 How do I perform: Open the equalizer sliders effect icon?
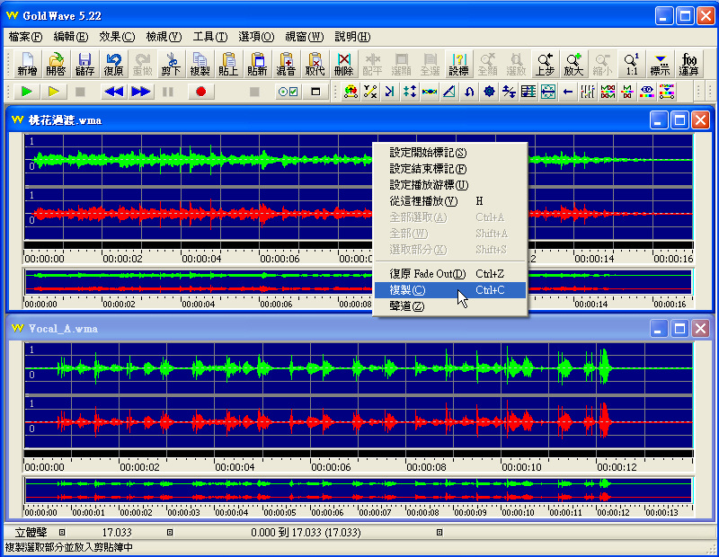(588, 92)
